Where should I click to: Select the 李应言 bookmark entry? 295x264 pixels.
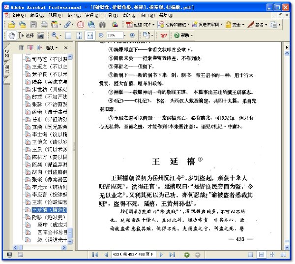[x=49, y=195]
